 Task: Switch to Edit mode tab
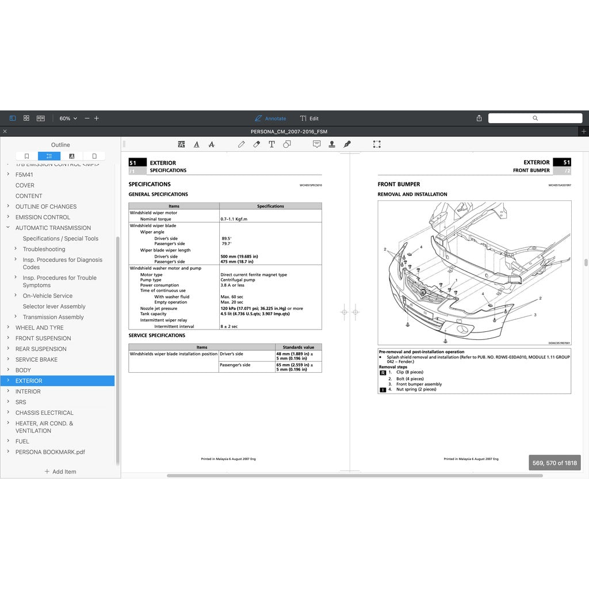pos(309,118)
